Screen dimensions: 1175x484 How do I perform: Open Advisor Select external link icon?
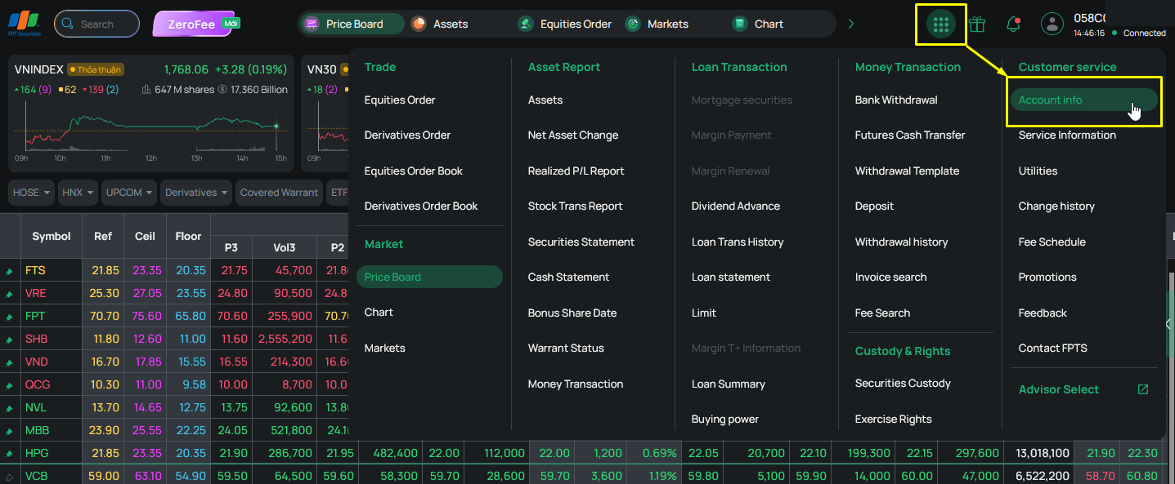(1143, 389)
